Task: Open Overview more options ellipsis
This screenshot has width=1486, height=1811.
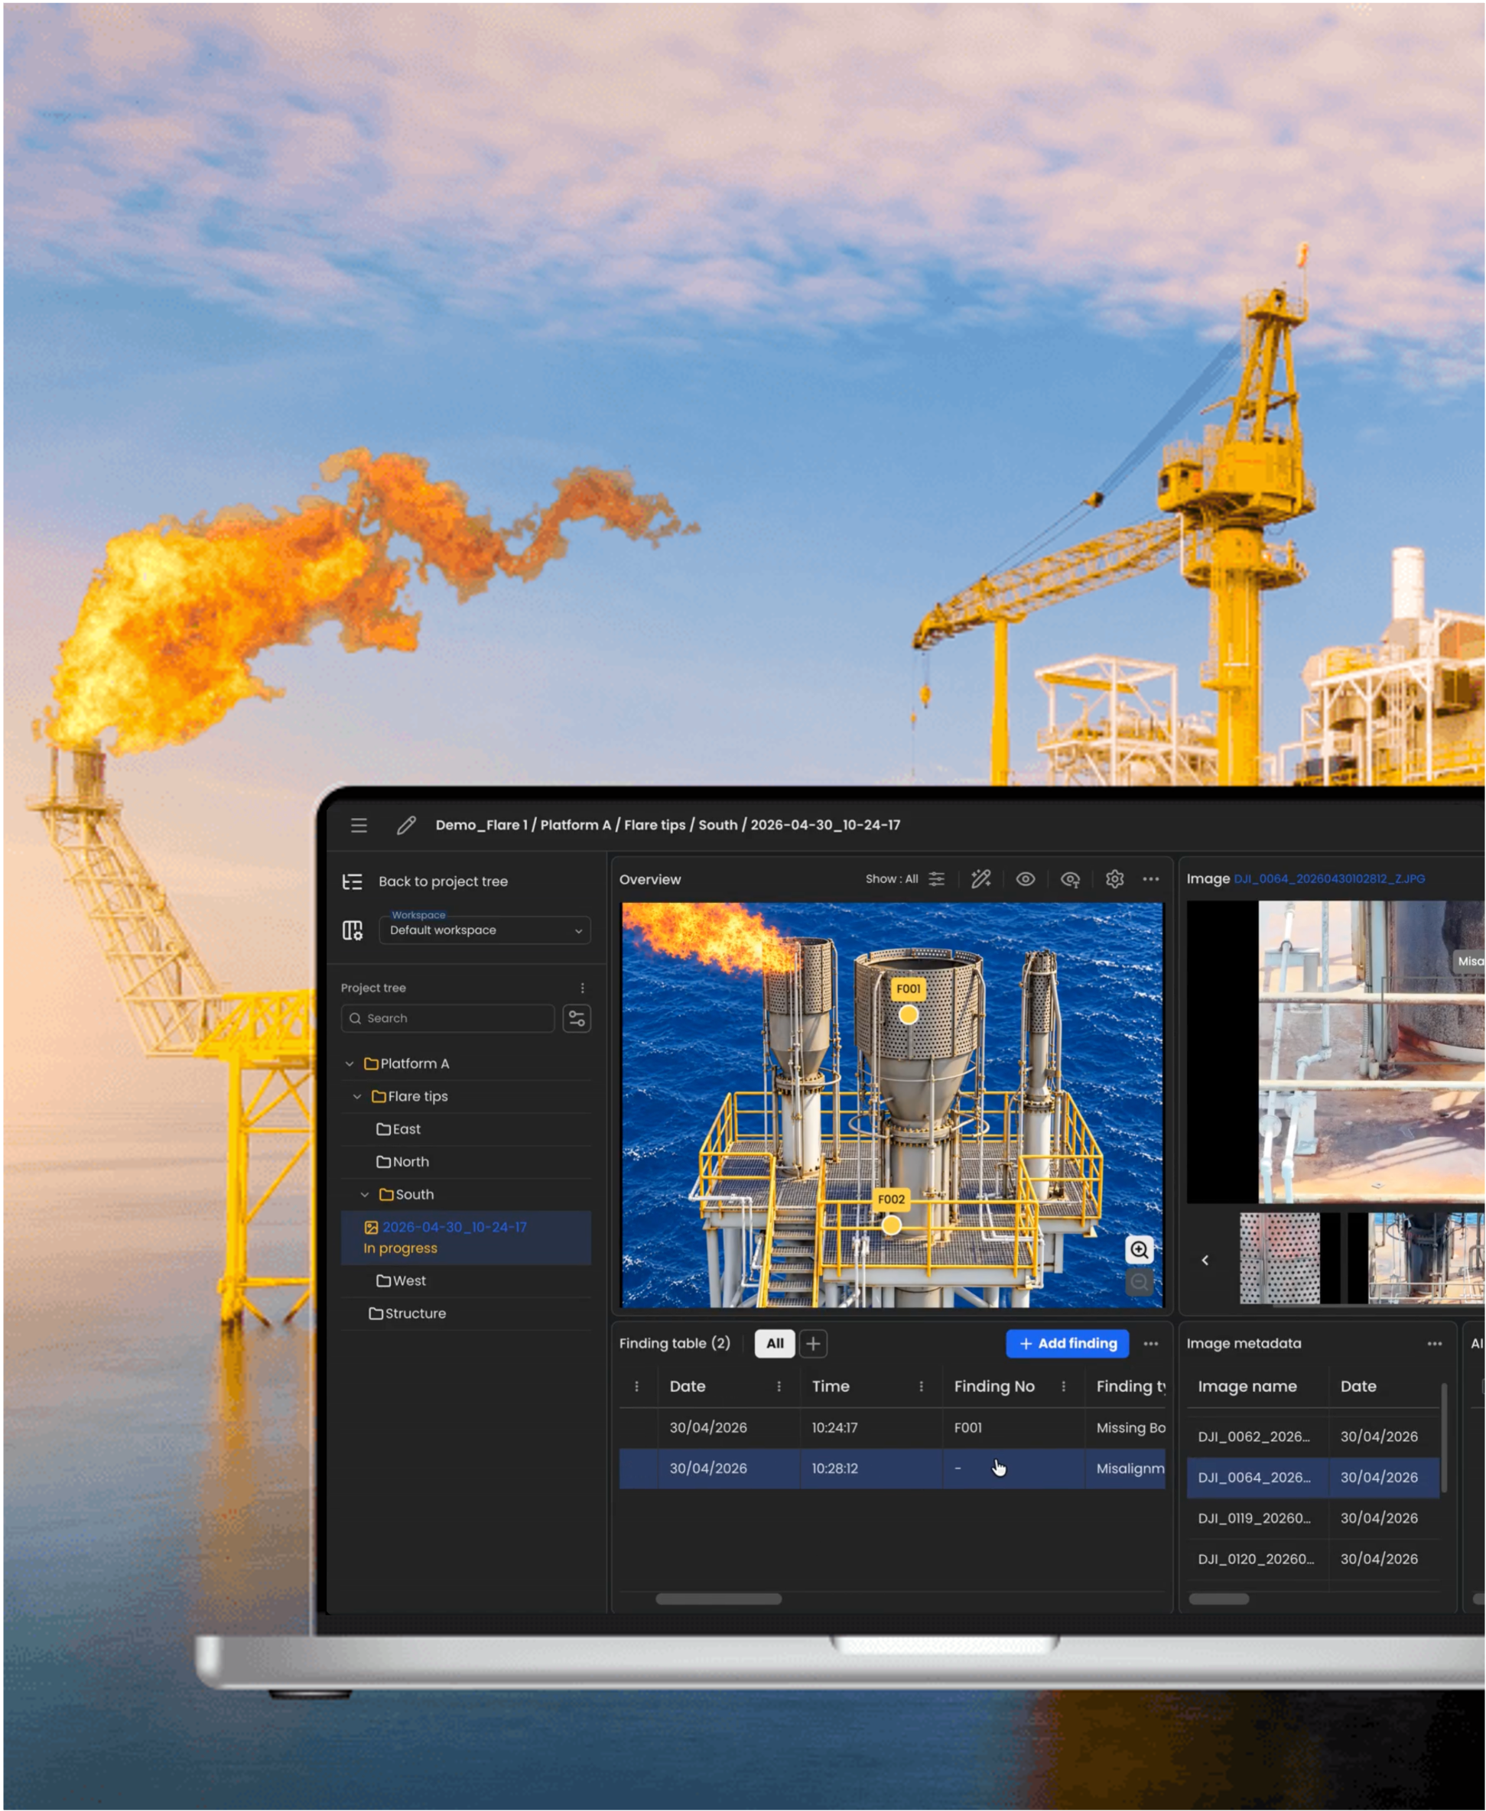Action: 1151,879
